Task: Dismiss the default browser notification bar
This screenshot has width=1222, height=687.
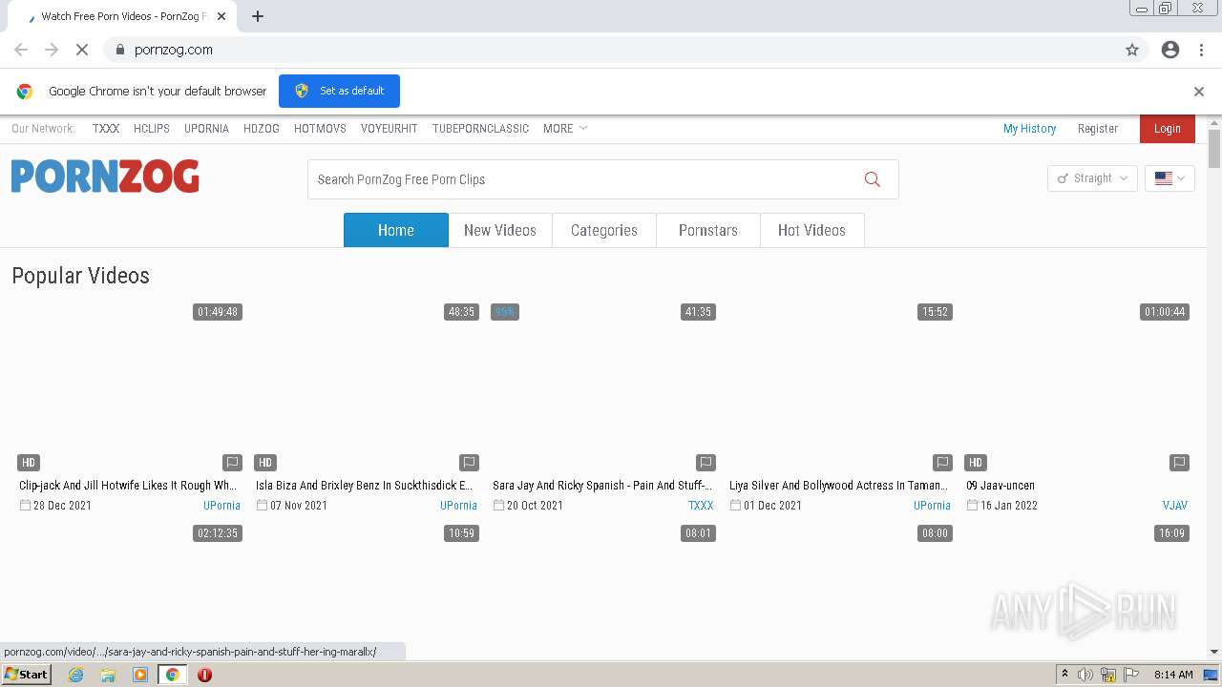Action: click(x=1199, y=92)
